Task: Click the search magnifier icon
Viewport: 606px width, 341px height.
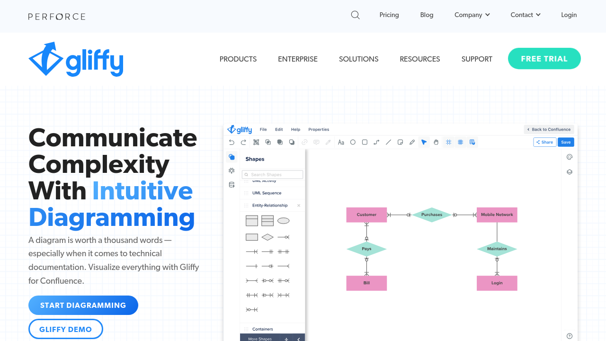Action: point(355,15)
